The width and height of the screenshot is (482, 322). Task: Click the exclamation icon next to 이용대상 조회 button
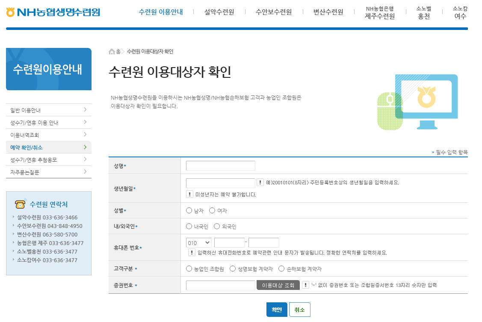(305, 285)
